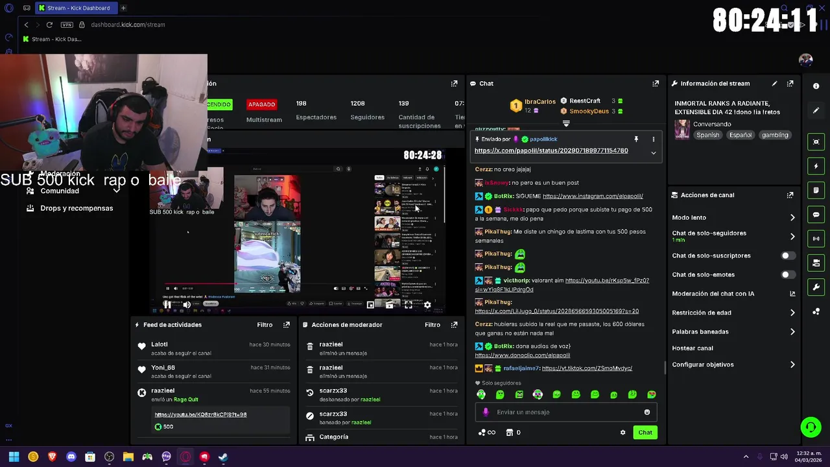Open preview player settings gear
Viewport: 830px width, 467px height.
(x=427, y=305)
